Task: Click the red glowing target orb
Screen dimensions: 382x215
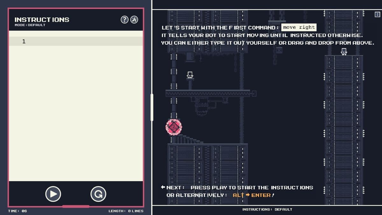Action: click(174, 127)
